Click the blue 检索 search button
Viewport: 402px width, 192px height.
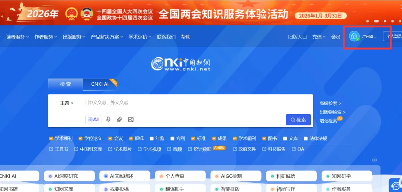click(299, 120)
